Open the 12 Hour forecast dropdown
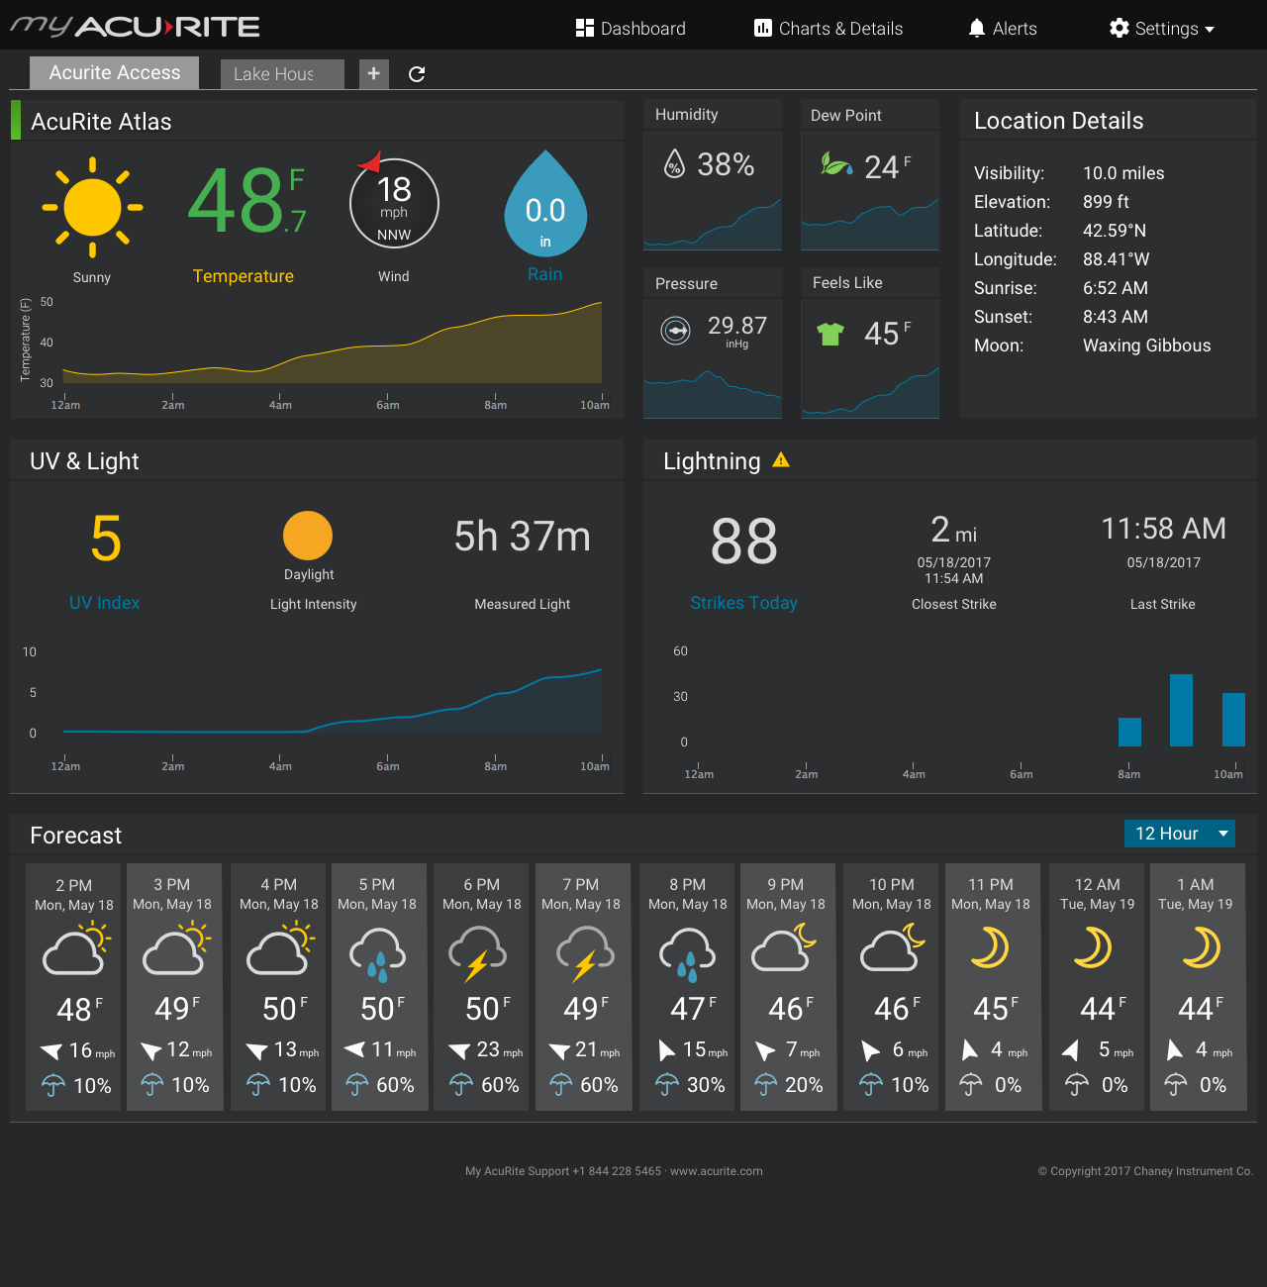This screenshot has width=1267, height=1287. pyautogui.click(x=1180, y=834)
